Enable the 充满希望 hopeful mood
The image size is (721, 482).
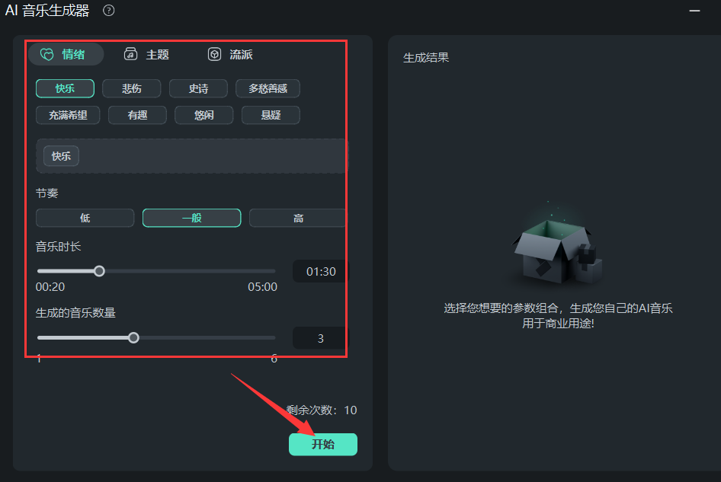coord(67,114)
